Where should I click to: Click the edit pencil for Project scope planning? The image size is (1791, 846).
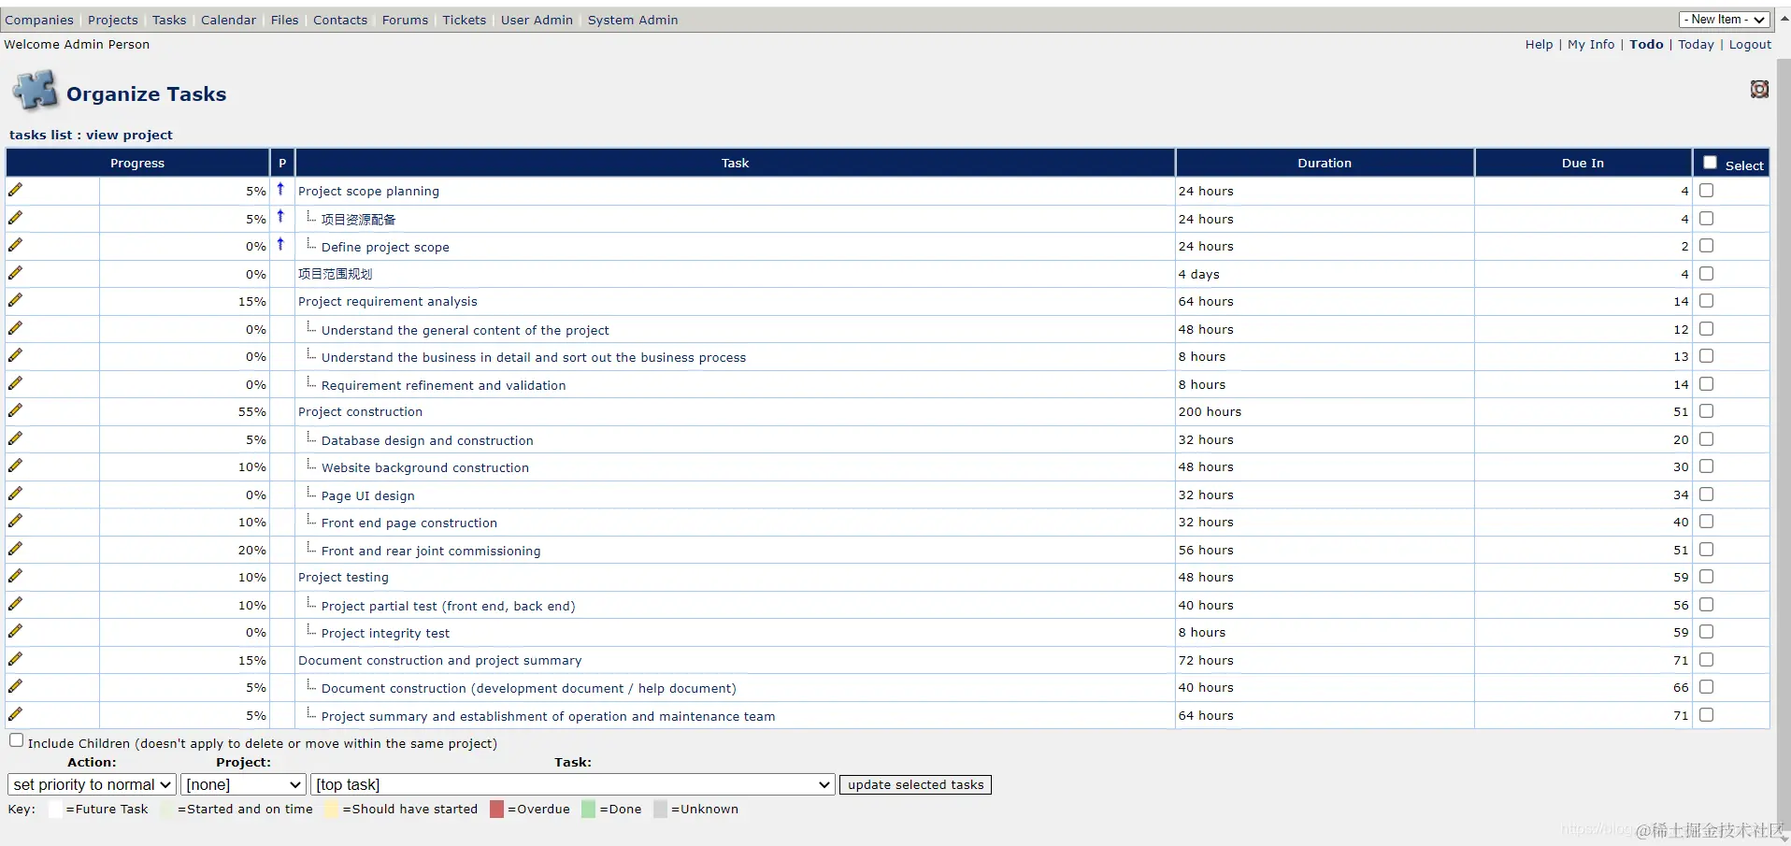click(x=15, y=190)
